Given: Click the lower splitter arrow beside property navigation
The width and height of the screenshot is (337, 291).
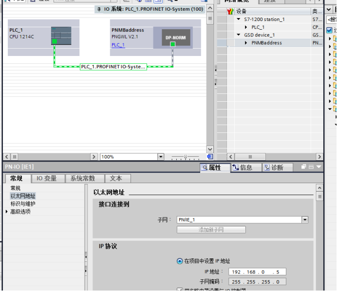Looking at the screenshot, I should click(86, 271).
